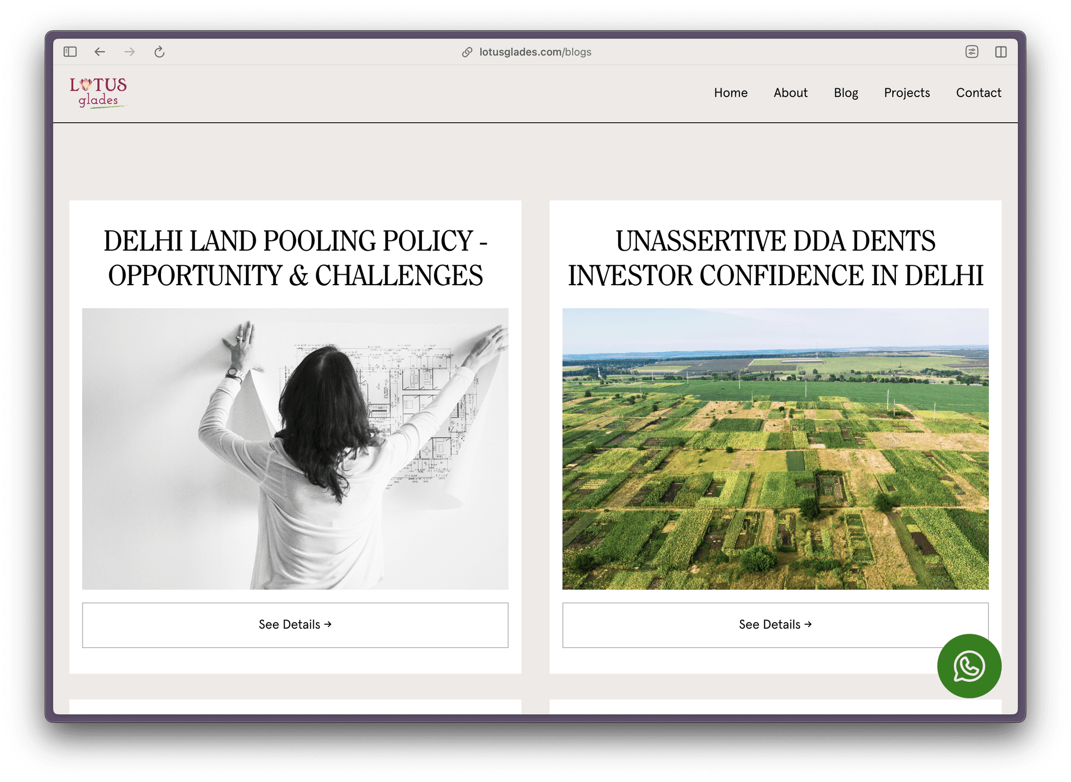The height and width of the screenshot is (782, 1071).
Task: Navigate to the About page
Action: click(790, 93)
